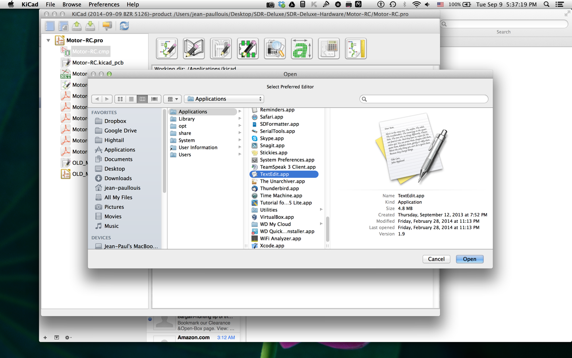This screenshot has width=572, height=358.
Task: Open the Applications folder path dropdown
Action: 224,99
